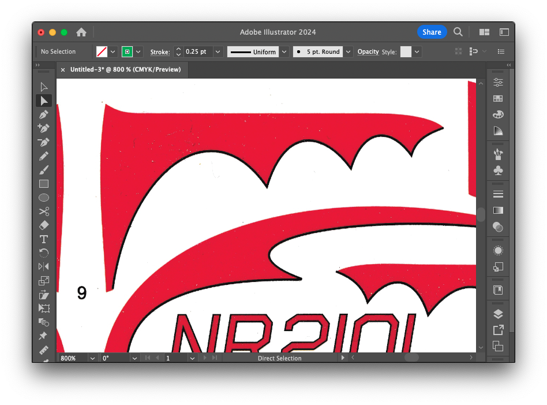Screen dimensions: 547x405
Task: Expand the collapsed right panel dock
Action: tap(508, 65)
